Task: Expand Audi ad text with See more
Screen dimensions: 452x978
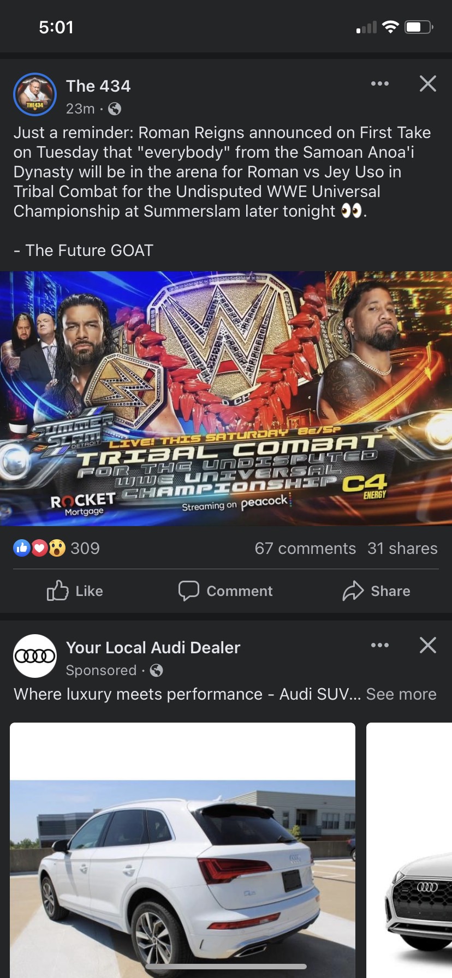Action: [x=401, y=694]
